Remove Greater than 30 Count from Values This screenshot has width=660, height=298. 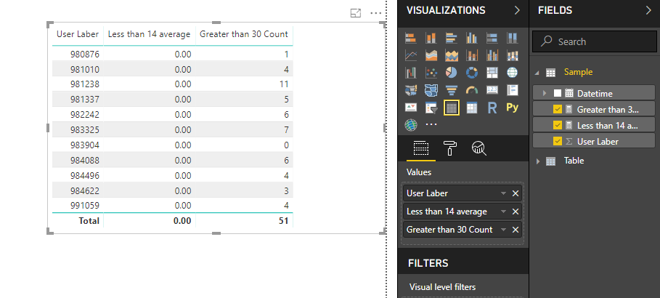point(516,230)
